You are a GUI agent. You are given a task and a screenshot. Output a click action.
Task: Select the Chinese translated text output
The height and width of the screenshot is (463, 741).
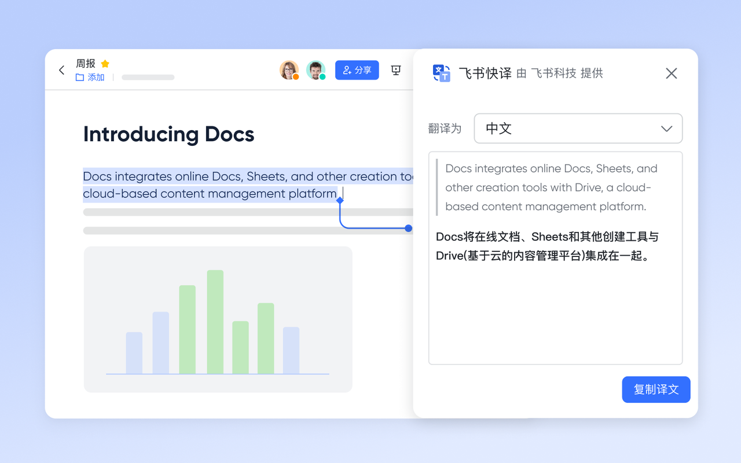pos(548,245)
